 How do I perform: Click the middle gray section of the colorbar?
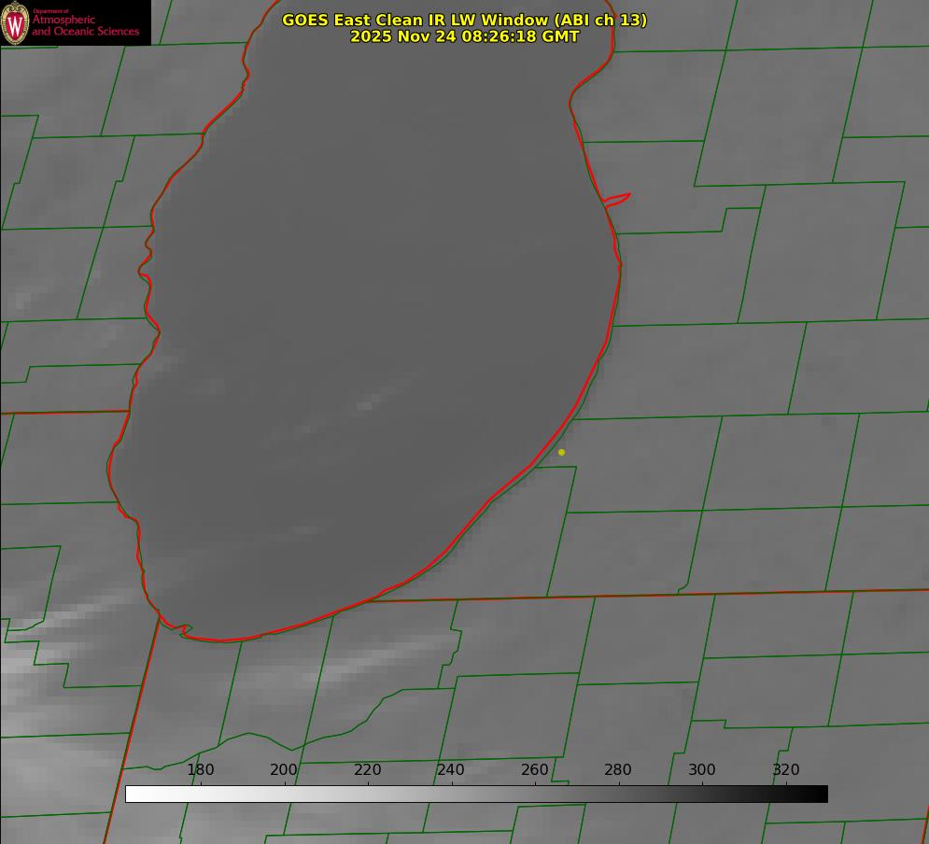coord(476,794)
